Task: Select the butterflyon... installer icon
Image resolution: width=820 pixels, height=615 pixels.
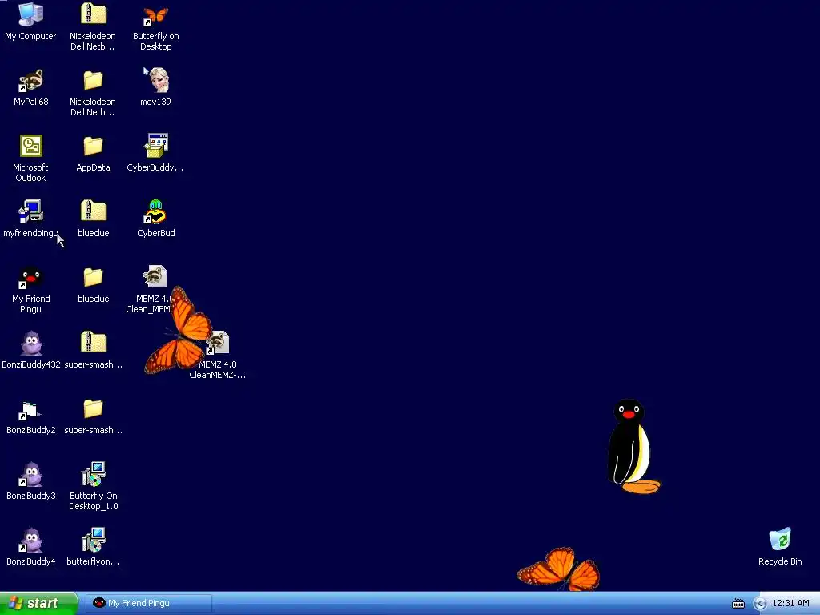Action: [x=93, y=541]
